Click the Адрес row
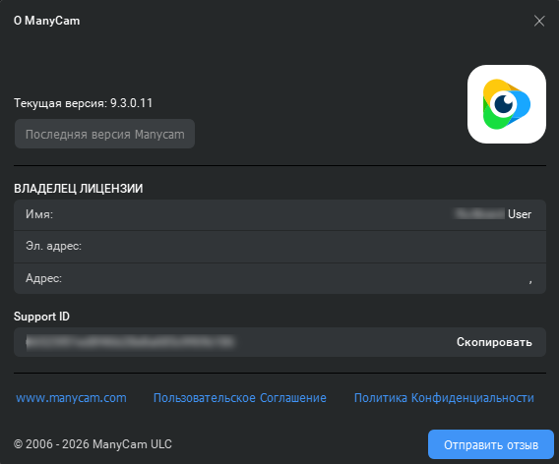Image resolution: width=559 pixels, height=464 pixels. coord(279,278)
